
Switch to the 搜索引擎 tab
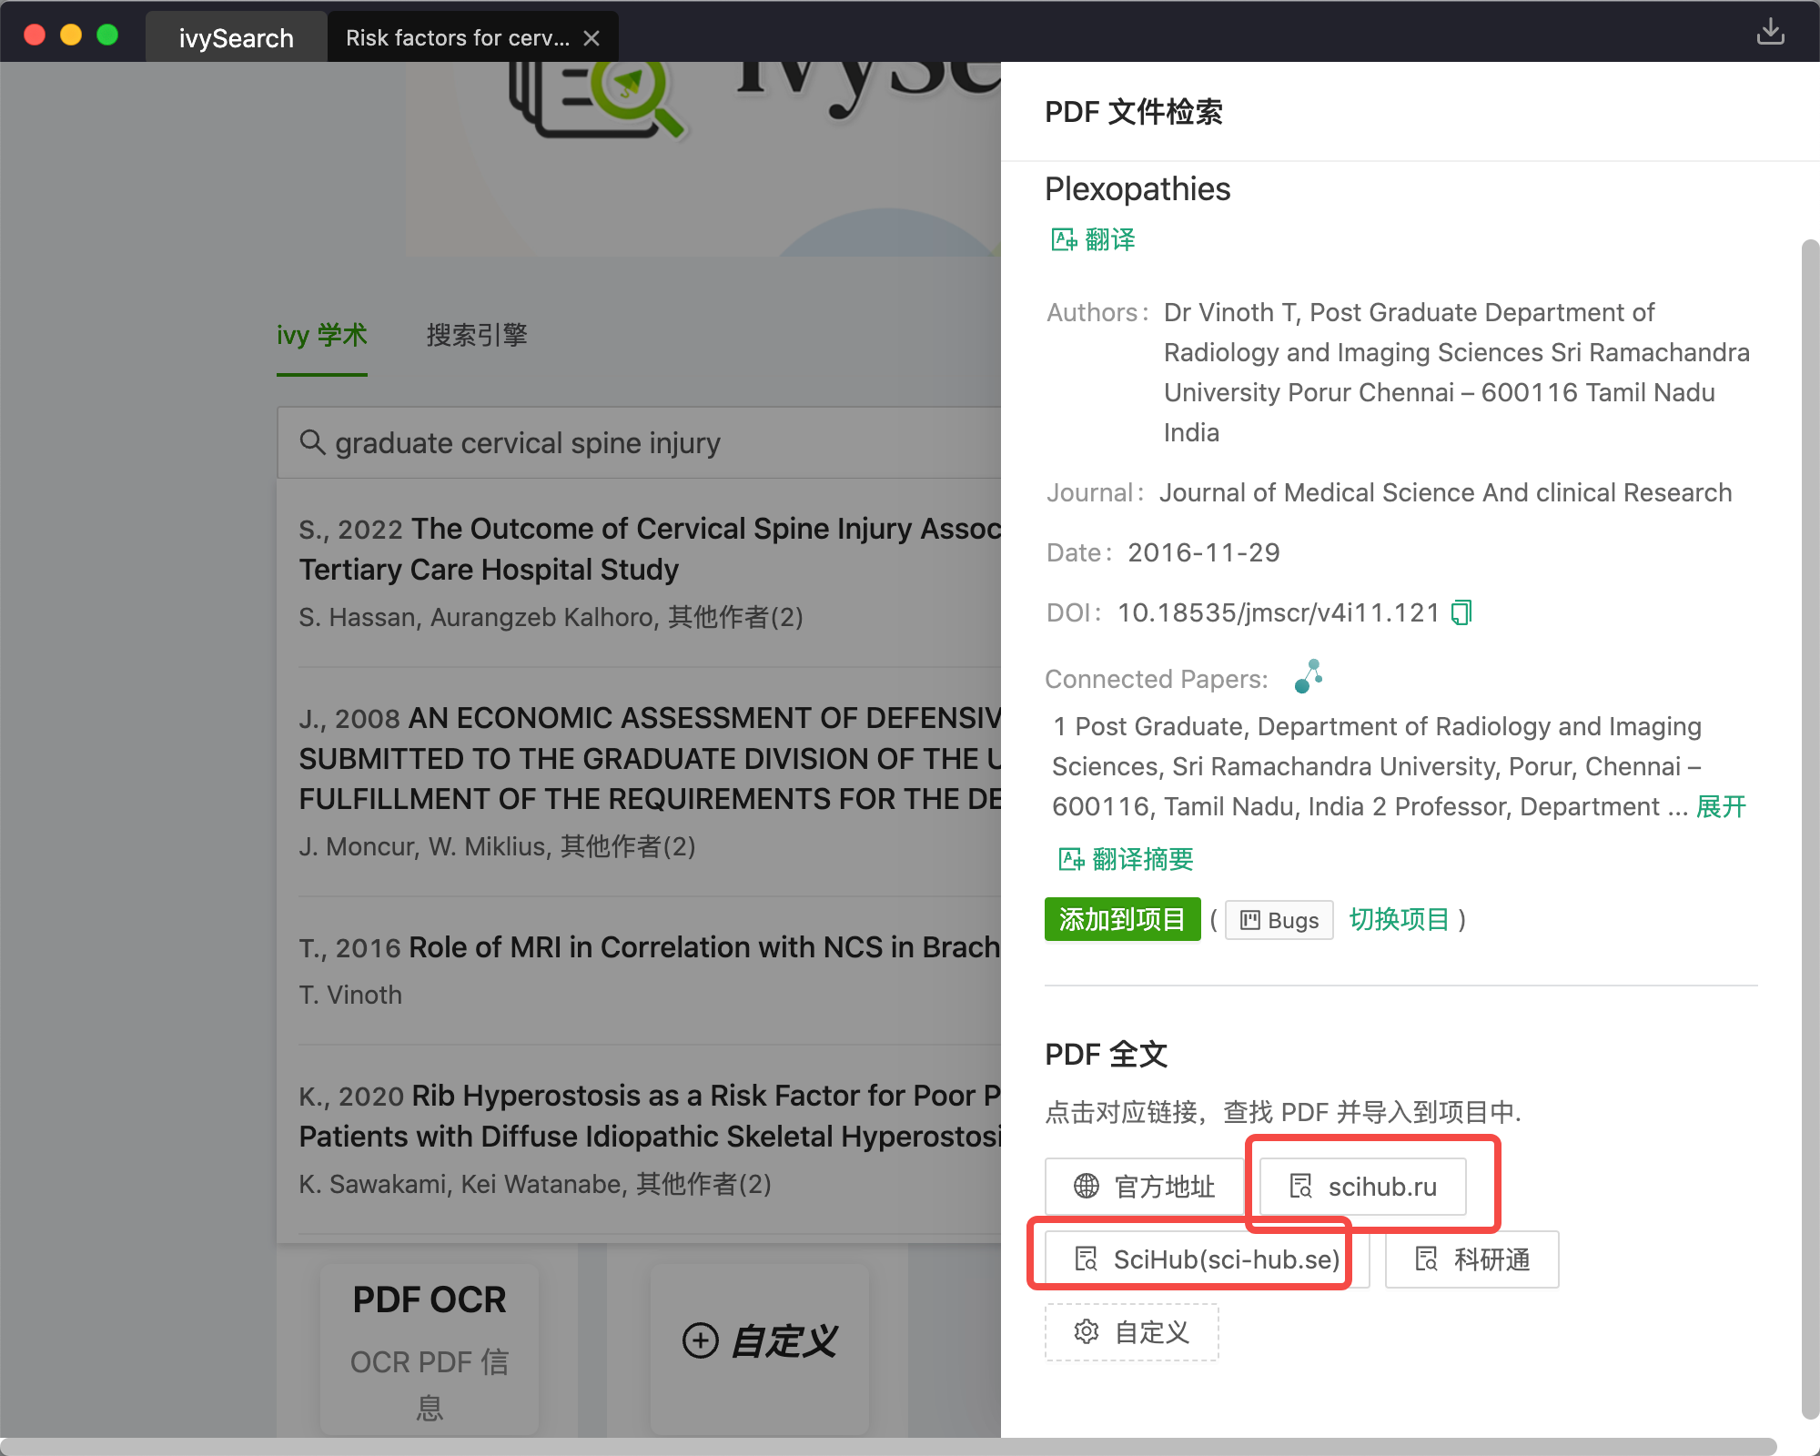click(477, 335)
